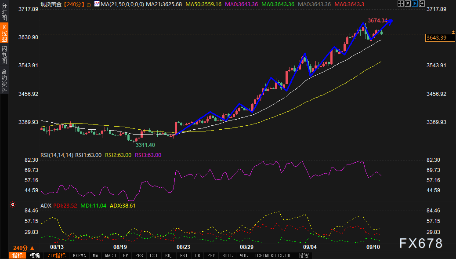Click the orange circle icon beside 240分
456x259 pixels.
point(89,4)
